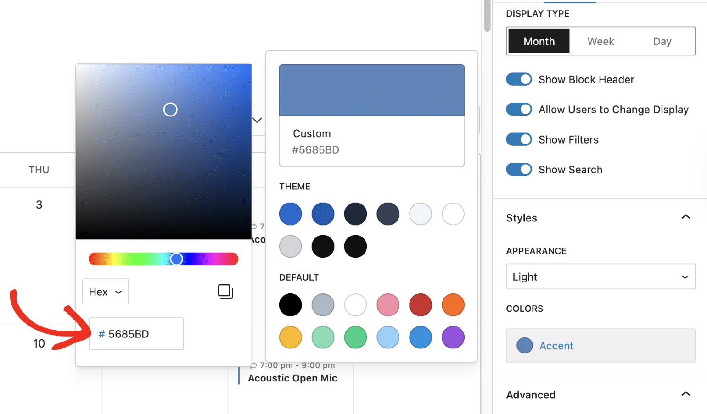Click calendar date 10
Image resolution: width=707 pixels, height=414 pixels.
coord(39,343)
